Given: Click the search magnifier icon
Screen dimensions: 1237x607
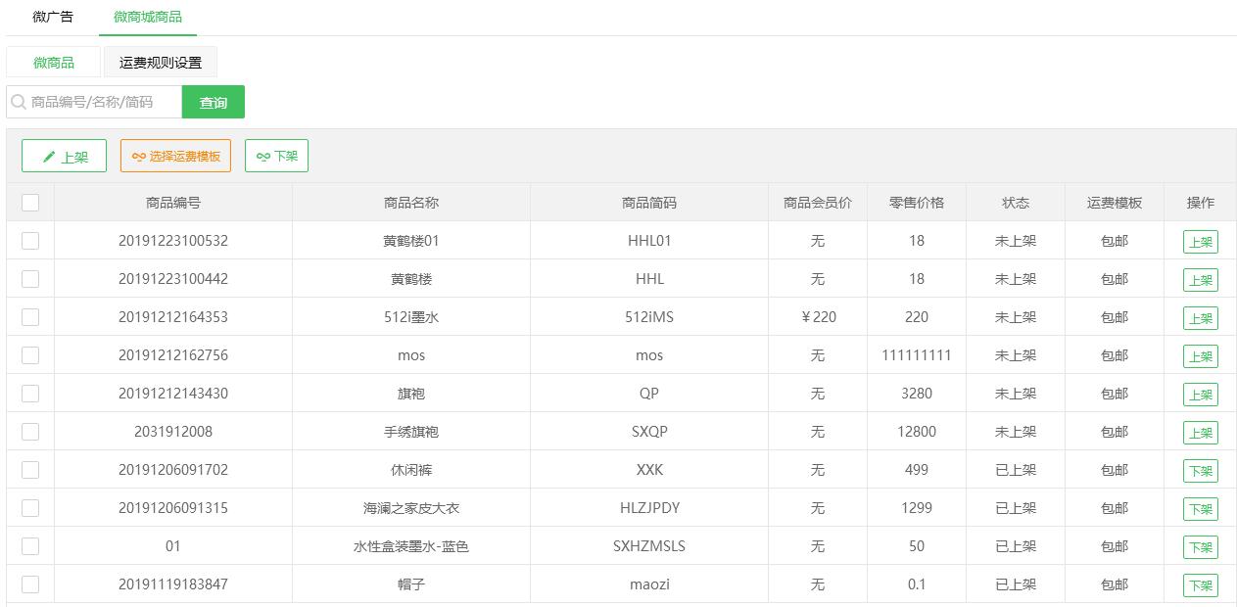Looking at the screenshot, I should [19, 102].
